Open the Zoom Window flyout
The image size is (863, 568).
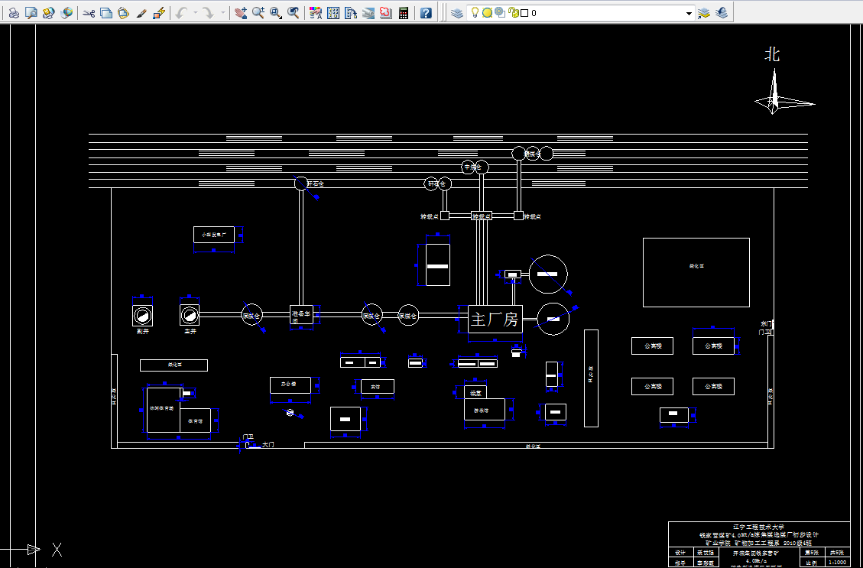(276, 13)
